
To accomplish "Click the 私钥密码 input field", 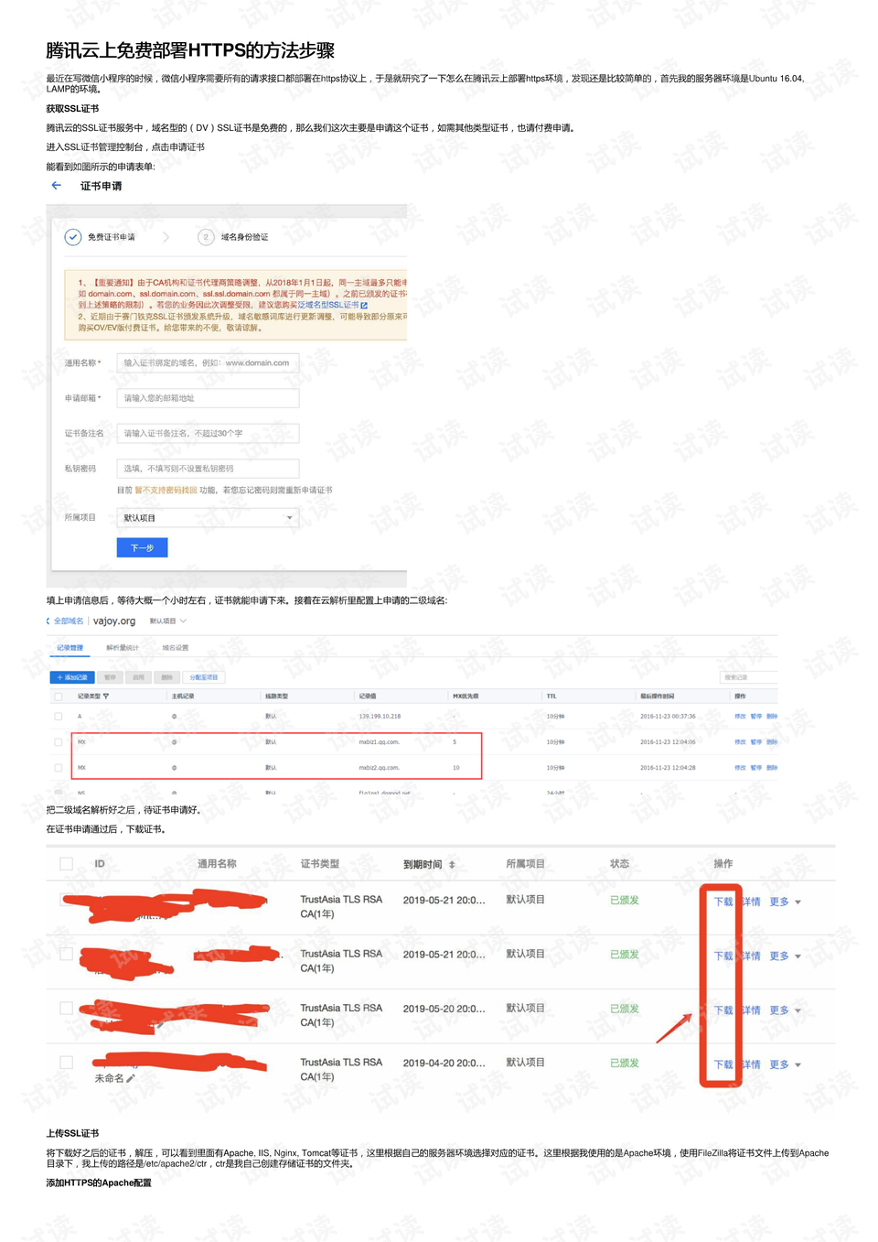I will [x=208, y=468].
